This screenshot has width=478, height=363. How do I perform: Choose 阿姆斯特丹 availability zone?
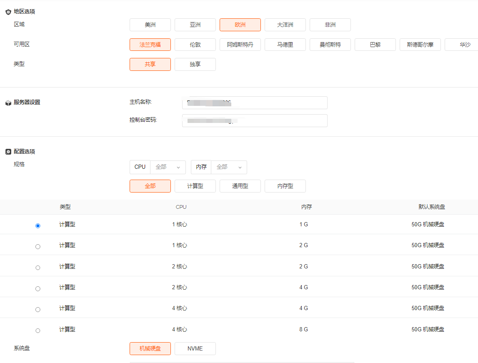point(240,45)
